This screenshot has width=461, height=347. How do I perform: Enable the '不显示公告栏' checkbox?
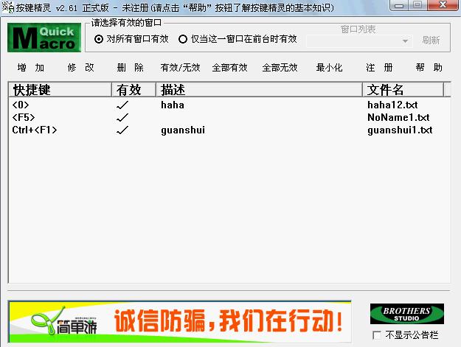click(x=378, y=335)
